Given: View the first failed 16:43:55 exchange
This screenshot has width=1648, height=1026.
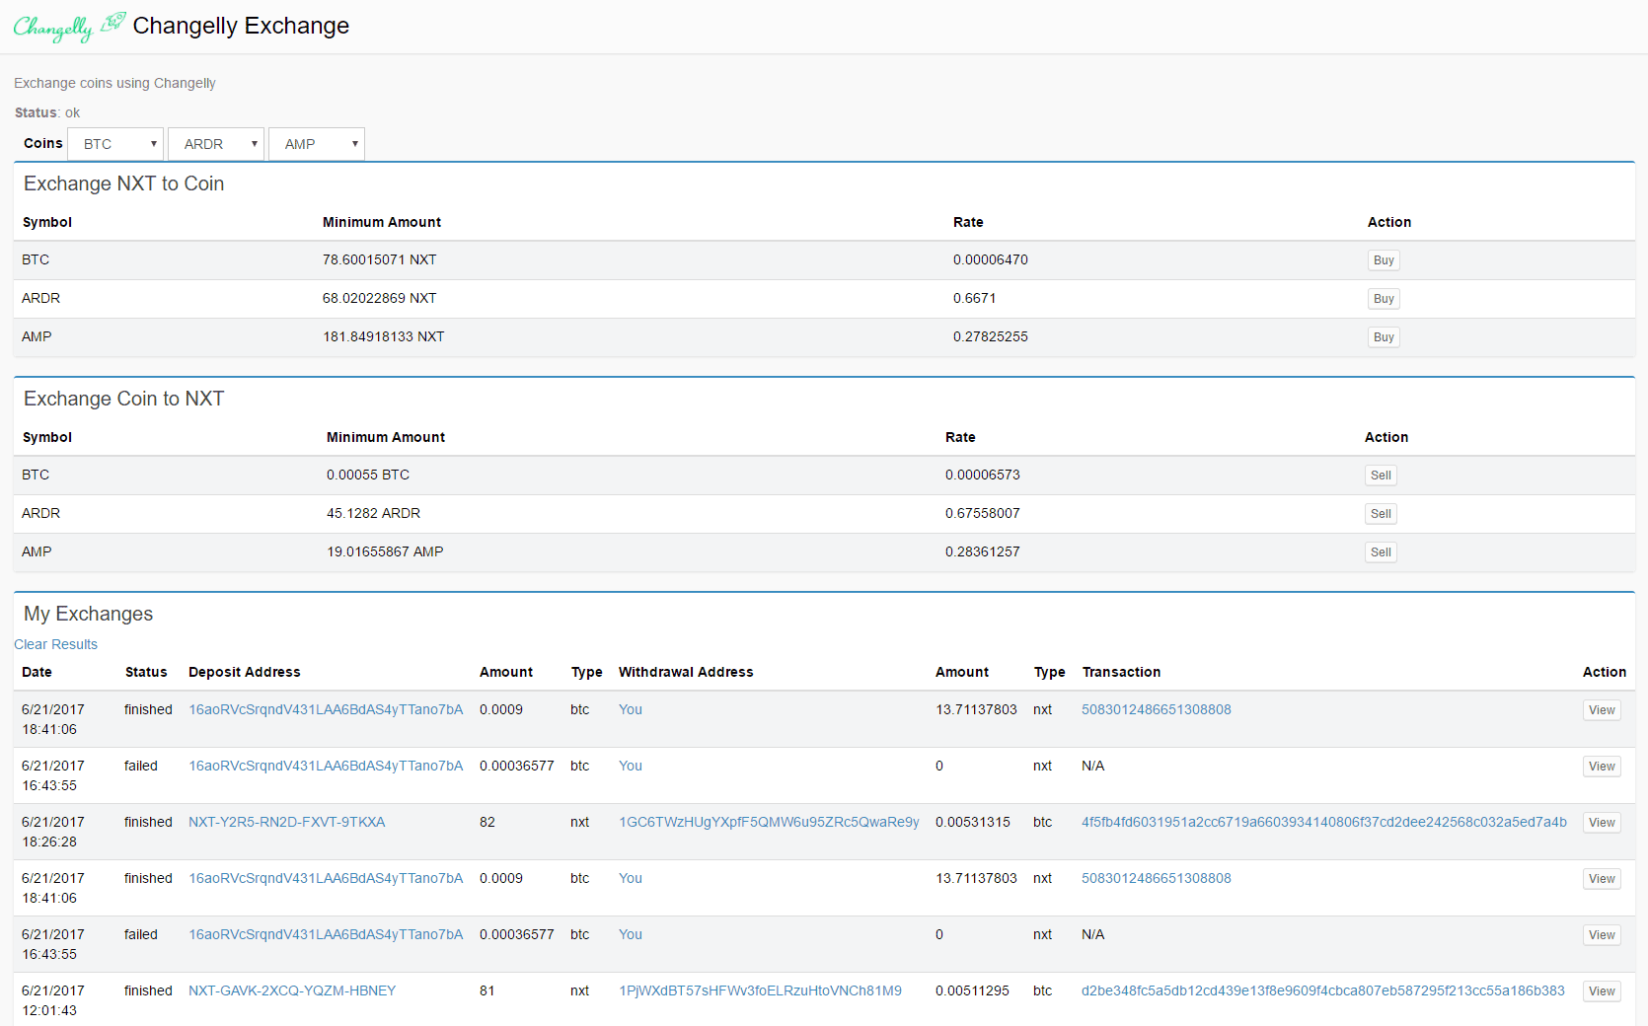Looking at the screenshot, I should [x=1602, y=767].
